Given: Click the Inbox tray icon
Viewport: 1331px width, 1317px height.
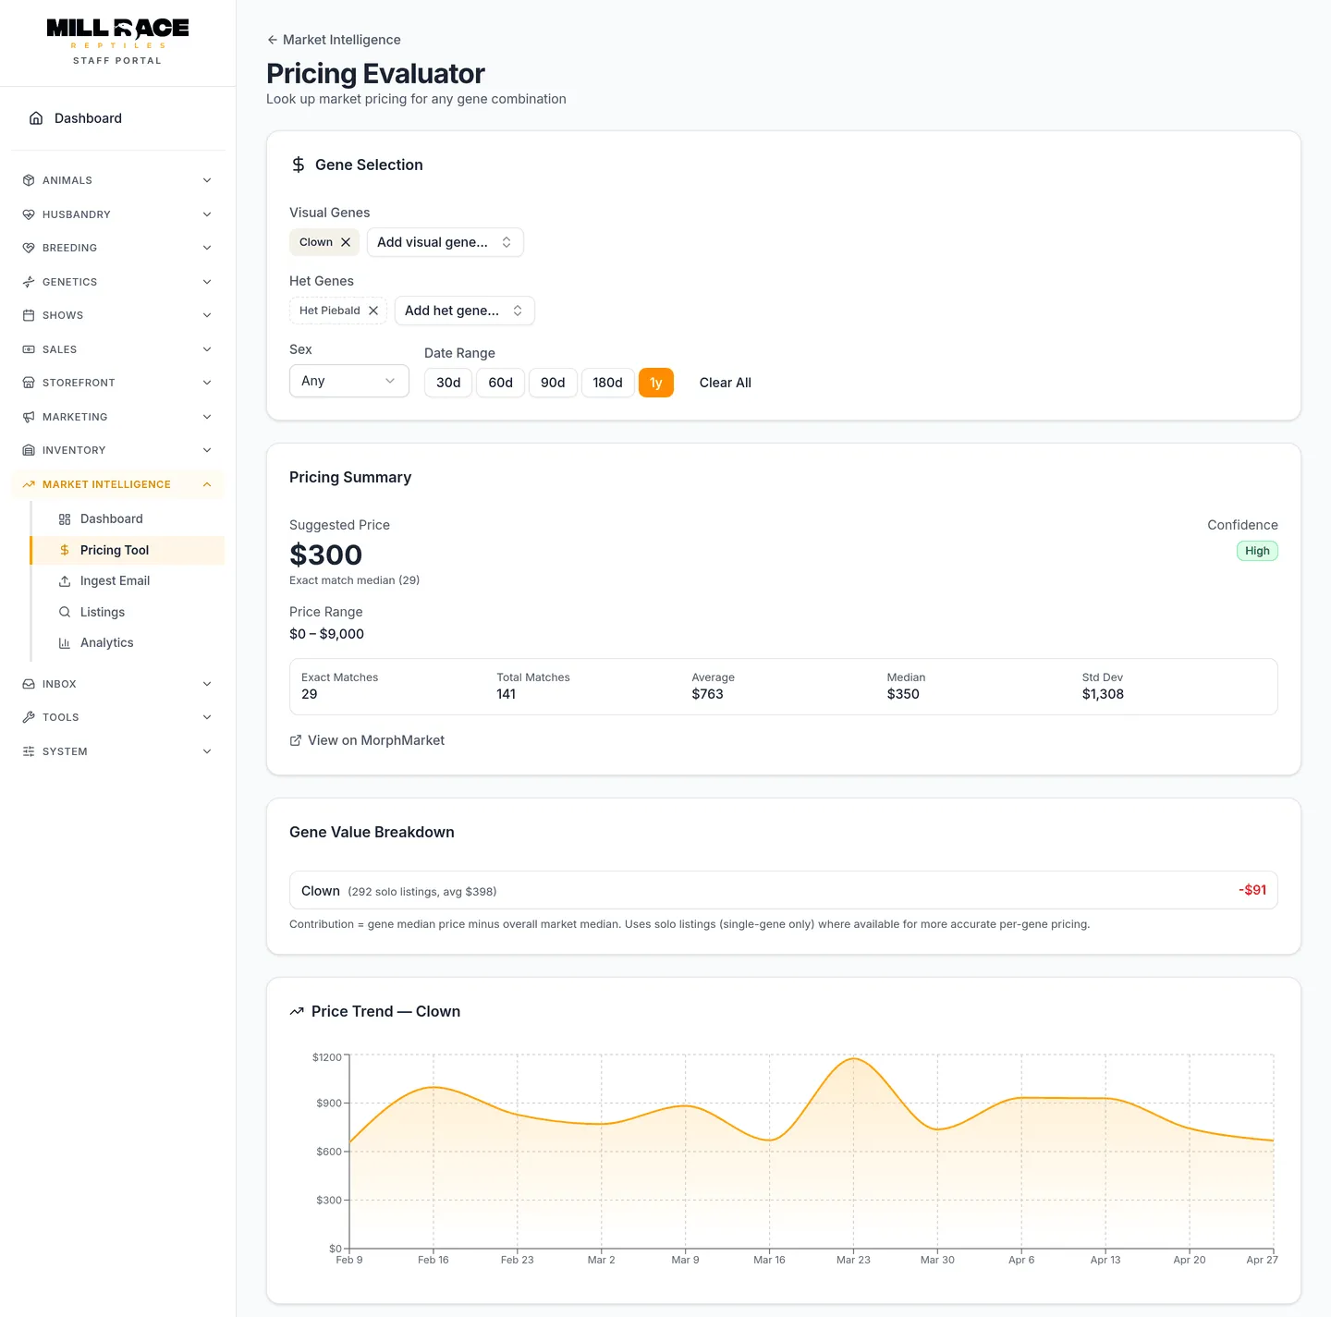Looking at the screenshot, I should [29, 684].
